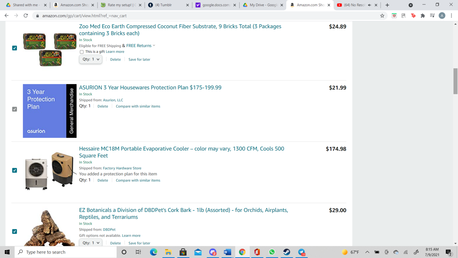Click the red Tp extension icon
Viewport: 458px width, 258px height.
[x=413, y=16]
